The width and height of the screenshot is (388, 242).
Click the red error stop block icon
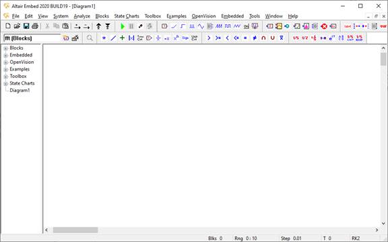(x=324, y=26)
